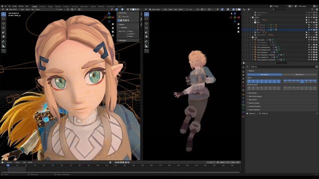This screenshot has height=179, width=319.
Task: Open Playback menu in timeline header
Action: 9,163
